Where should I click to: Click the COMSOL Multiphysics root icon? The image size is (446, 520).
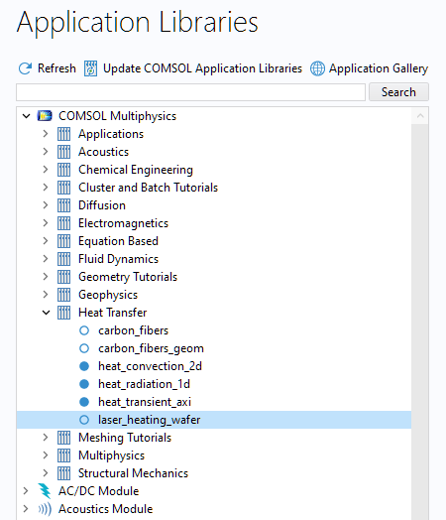[x=45, y=116]
